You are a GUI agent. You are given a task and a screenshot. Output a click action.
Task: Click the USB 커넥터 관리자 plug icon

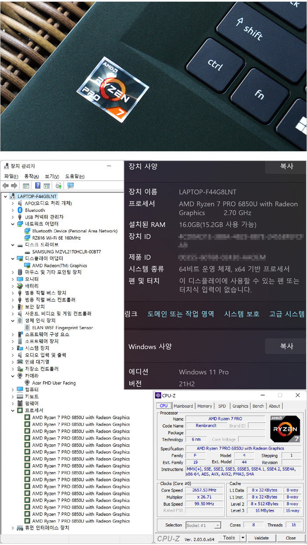(x=20, y=217)
